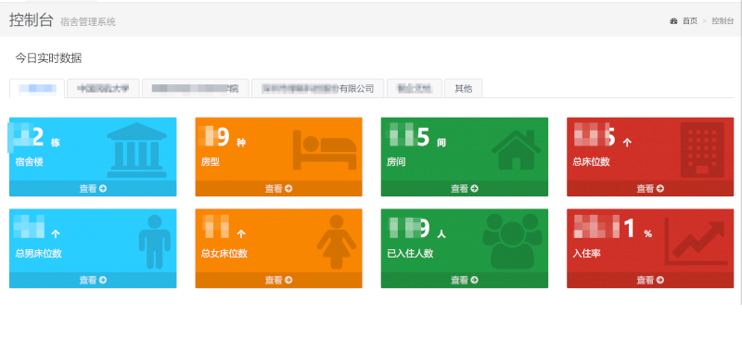Open 查看 link under 总女床位数
Screen dimensions: 742x352
coord(279,280)
